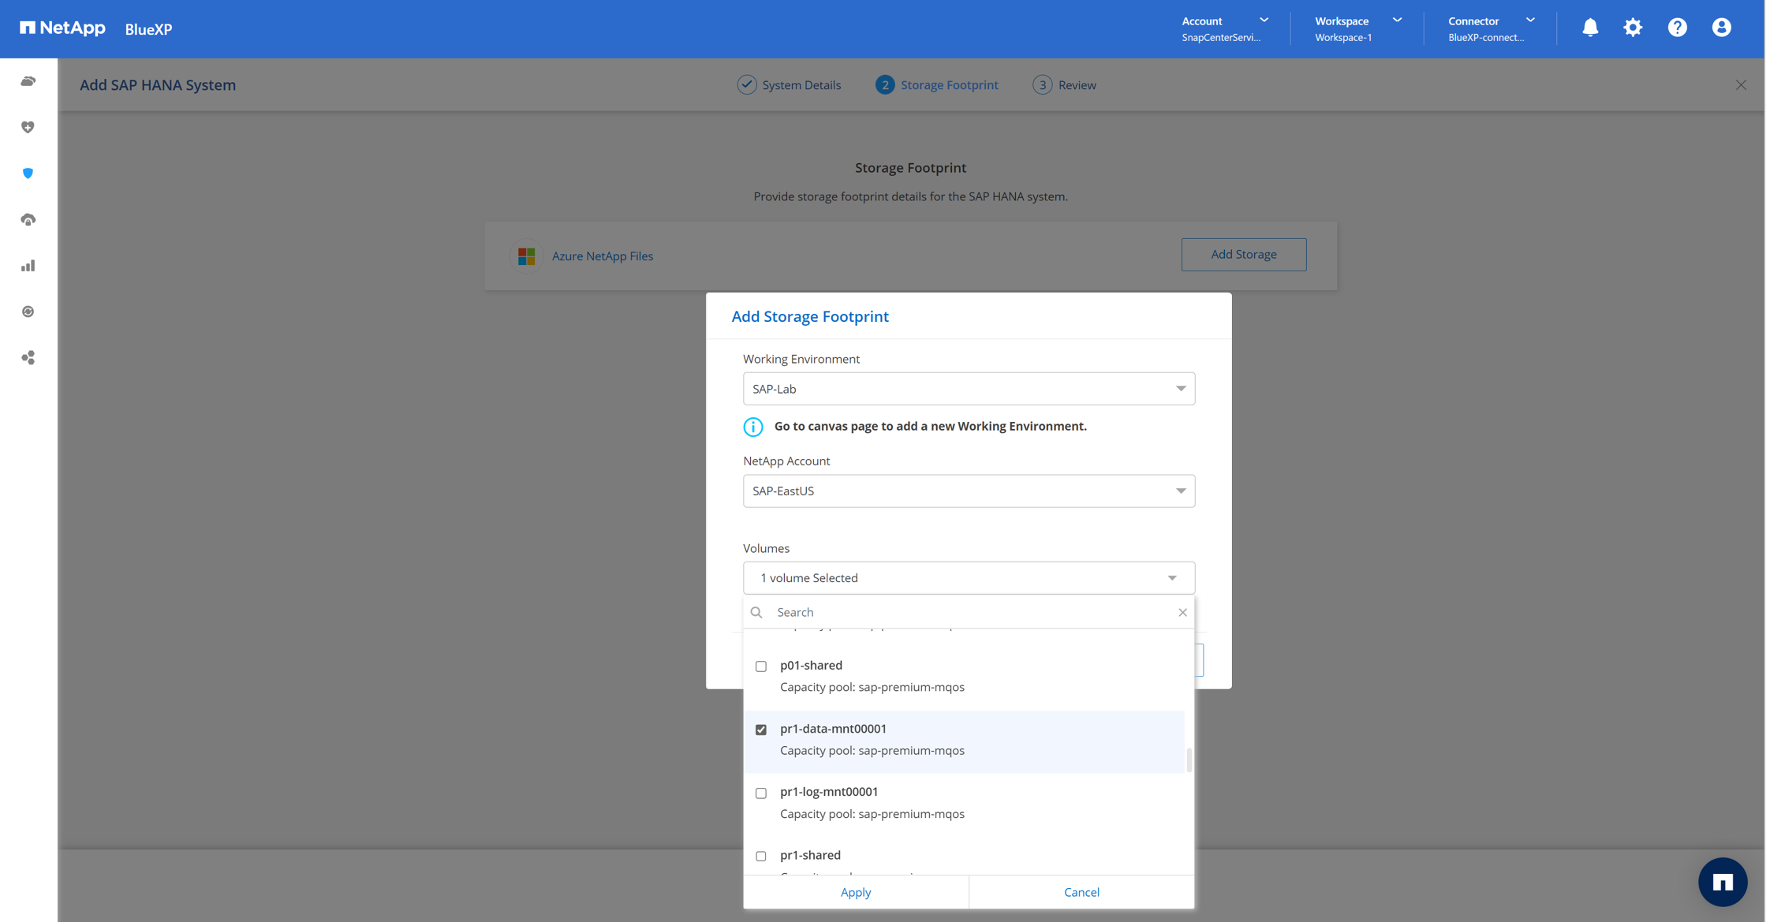The width and height of the screenshot is (1766, 922).
Task: Click Cancel in the volumes list
Action: (1081, 892)
